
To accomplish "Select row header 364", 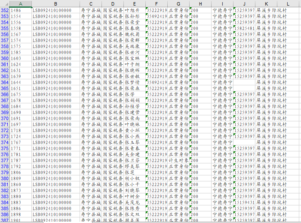I will tap(5, 82).
